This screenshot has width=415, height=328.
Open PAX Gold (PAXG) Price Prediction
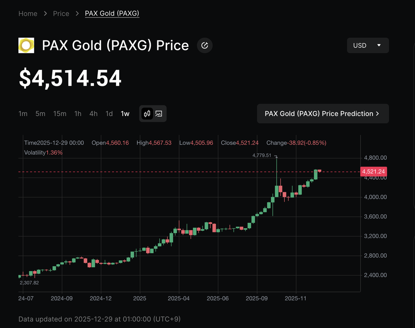pyautogui.click(x=319, y=114)
